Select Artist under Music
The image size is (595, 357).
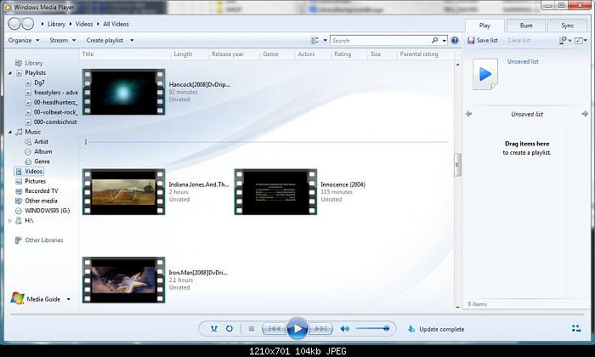41,141
